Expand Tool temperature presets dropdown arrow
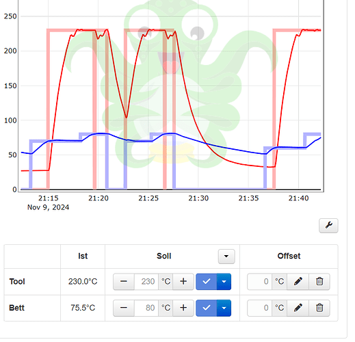The height and width of the screenshot is (342, 355). [224, 281]
